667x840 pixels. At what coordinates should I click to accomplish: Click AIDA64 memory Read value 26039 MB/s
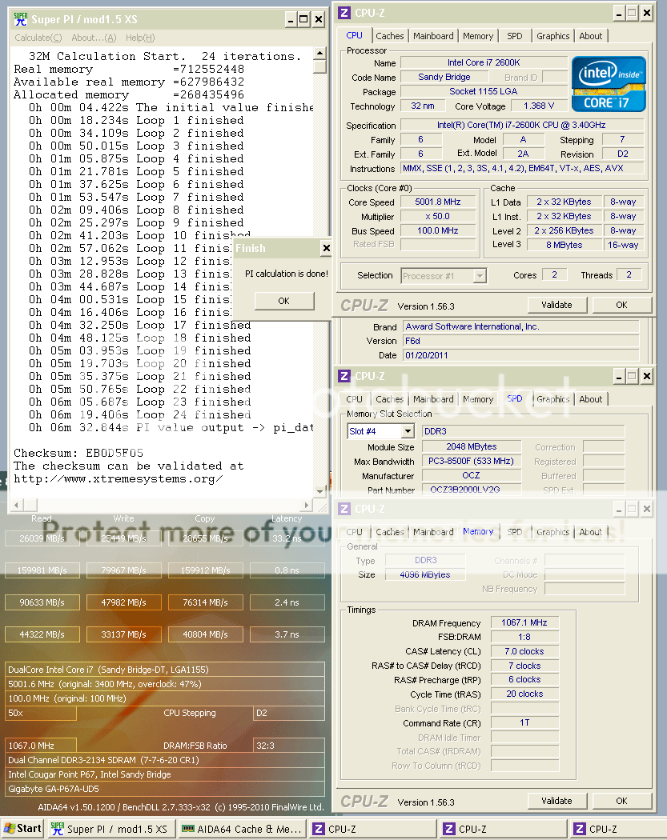(x=42, y=538)
